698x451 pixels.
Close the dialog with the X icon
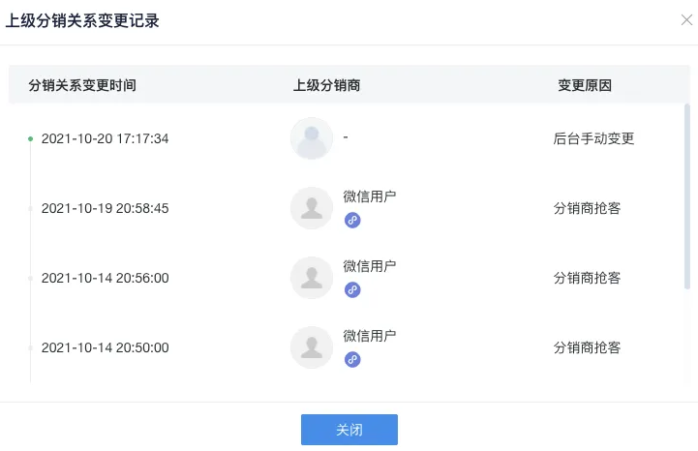pyautogui.click(x=686, y=20)
